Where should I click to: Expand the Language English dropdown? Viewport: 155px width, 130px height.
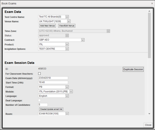53,96
